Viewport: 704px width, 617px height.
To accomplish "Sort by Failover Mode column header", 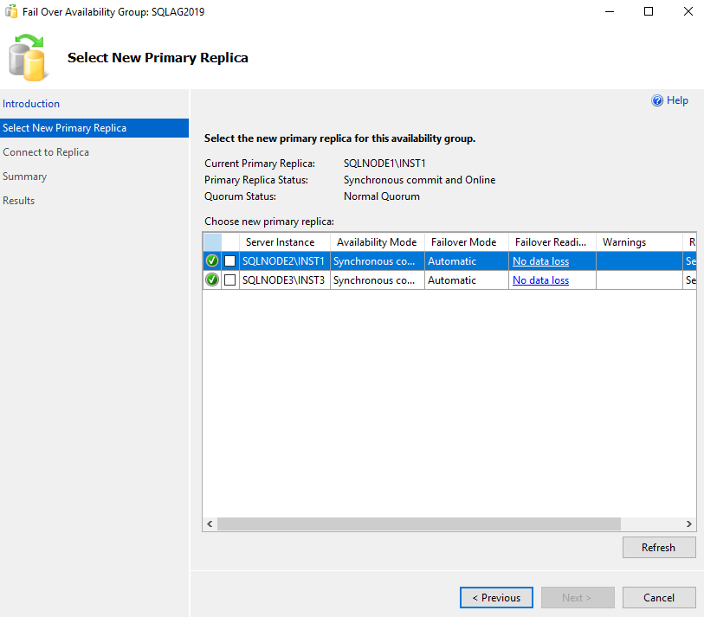I will [467, 242].
